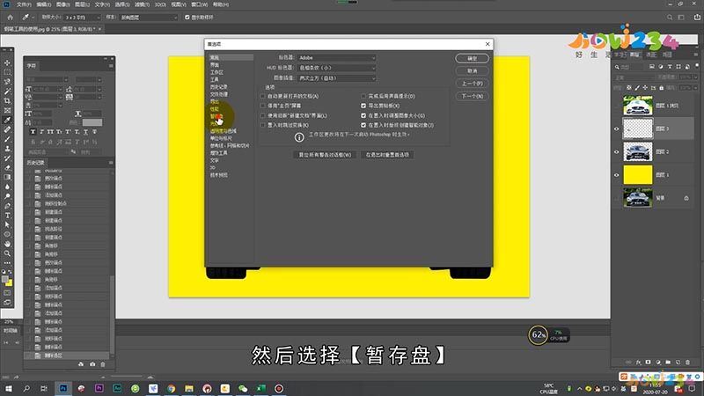This screenshot has height=396, width=704.
Task: Click the 确定 button
Action: [472, 58]
